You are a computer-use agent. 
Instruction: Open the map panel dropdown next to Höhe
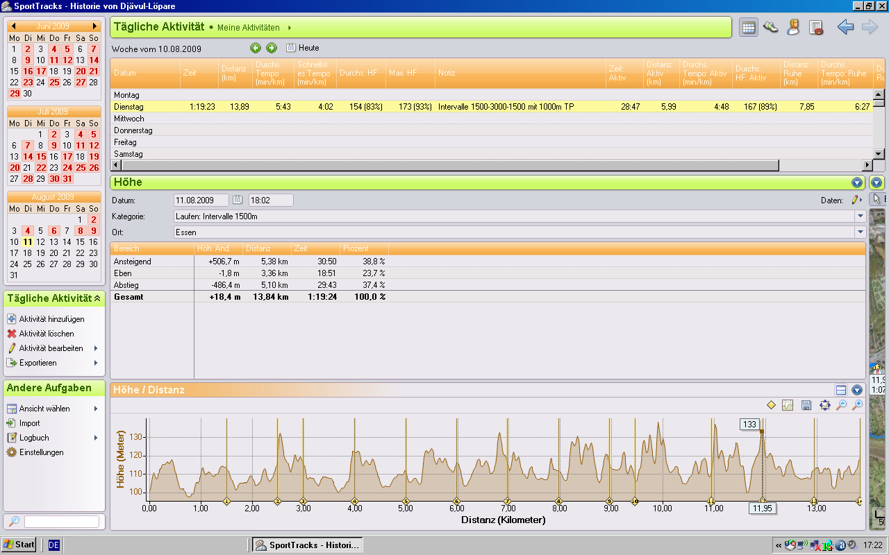click(x=876, y=182)
